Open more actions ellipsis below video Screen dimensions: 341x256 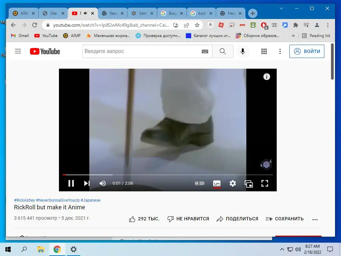click(315, 220)
